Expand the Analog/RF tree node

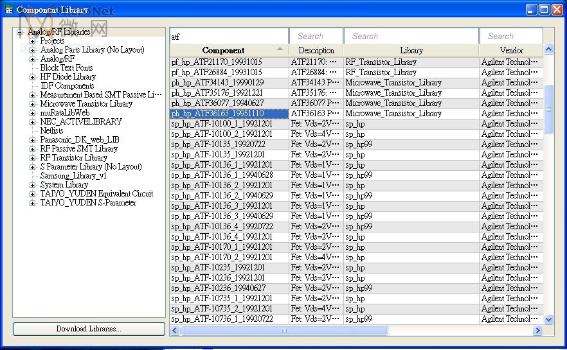[33, 59]
